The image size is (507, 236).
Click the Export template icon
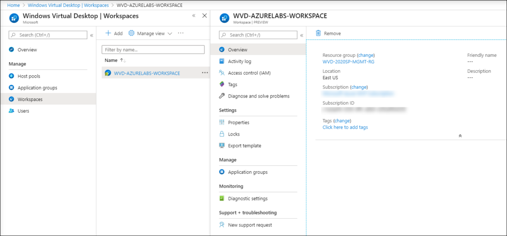[x=221, y=145]
